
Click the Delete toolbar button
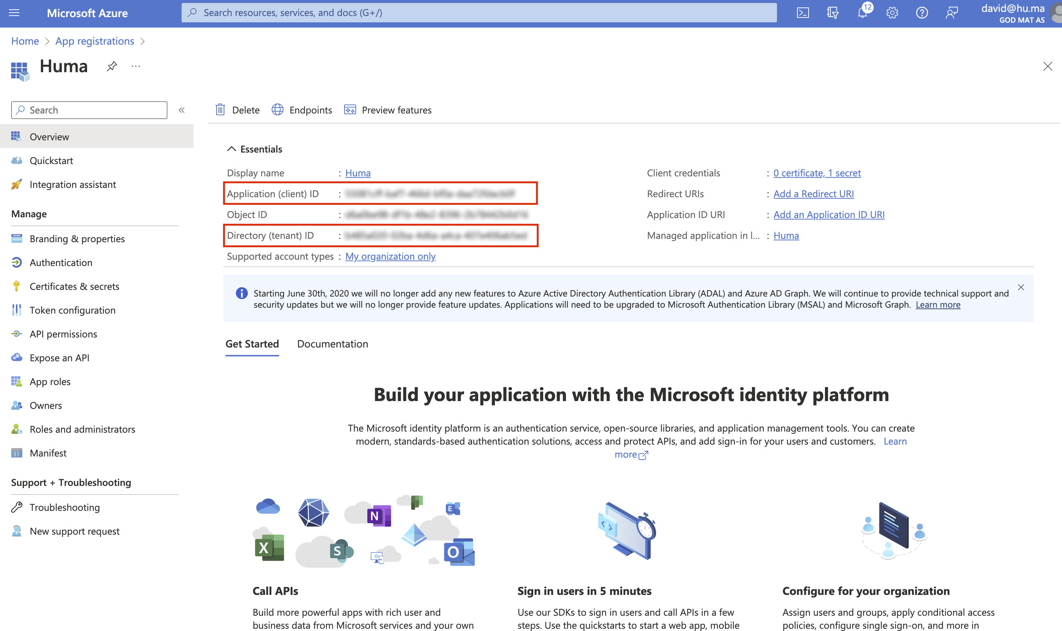pos(237,110)
